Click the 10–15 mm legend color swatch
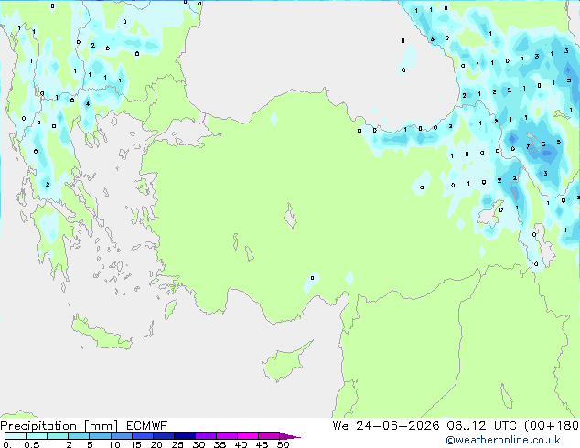This screenshot has height=448, width=580. pyautogui.click(x=121, y=436)
